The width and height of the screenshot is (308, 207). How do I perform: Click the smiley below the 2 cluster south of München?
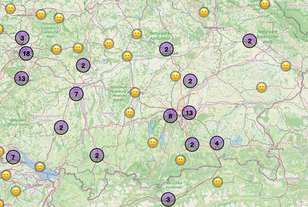point(180,160)
